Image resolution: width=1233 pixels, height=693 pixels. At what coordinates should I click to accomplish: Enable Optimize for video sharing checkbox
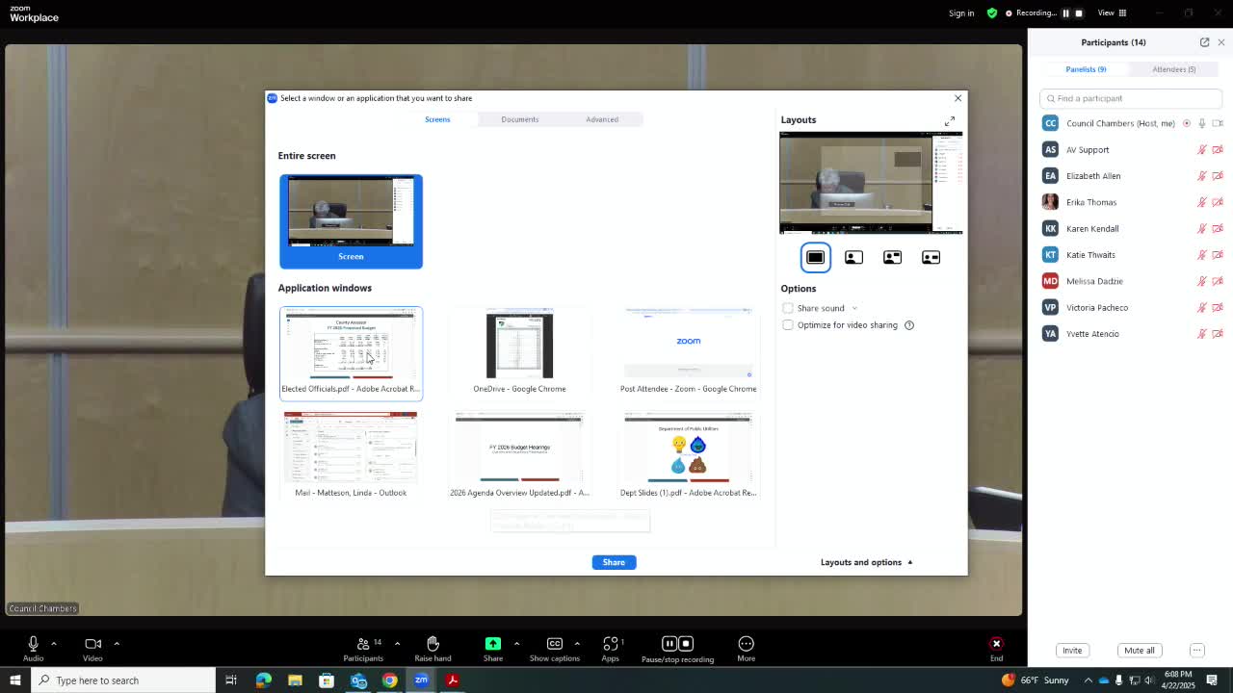(788, 325)
